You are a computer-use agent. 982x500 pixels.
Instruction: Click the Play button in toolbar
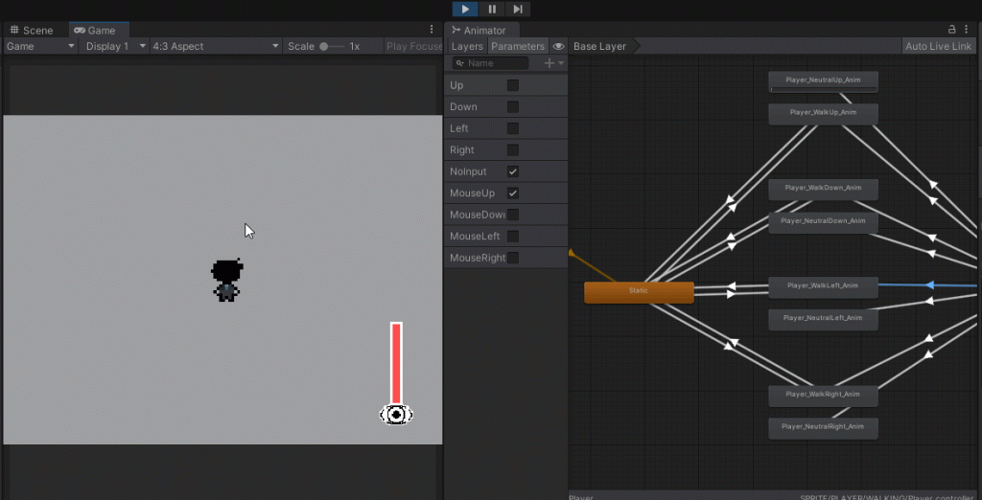(465, 9)
